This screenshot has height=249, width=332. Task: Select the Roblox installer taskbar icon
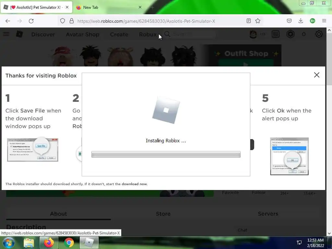point(89,243)
